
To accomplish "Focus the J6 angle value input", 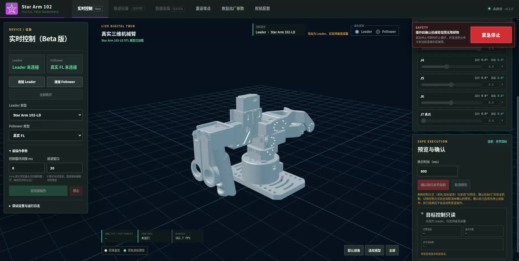I will [491, 103].
